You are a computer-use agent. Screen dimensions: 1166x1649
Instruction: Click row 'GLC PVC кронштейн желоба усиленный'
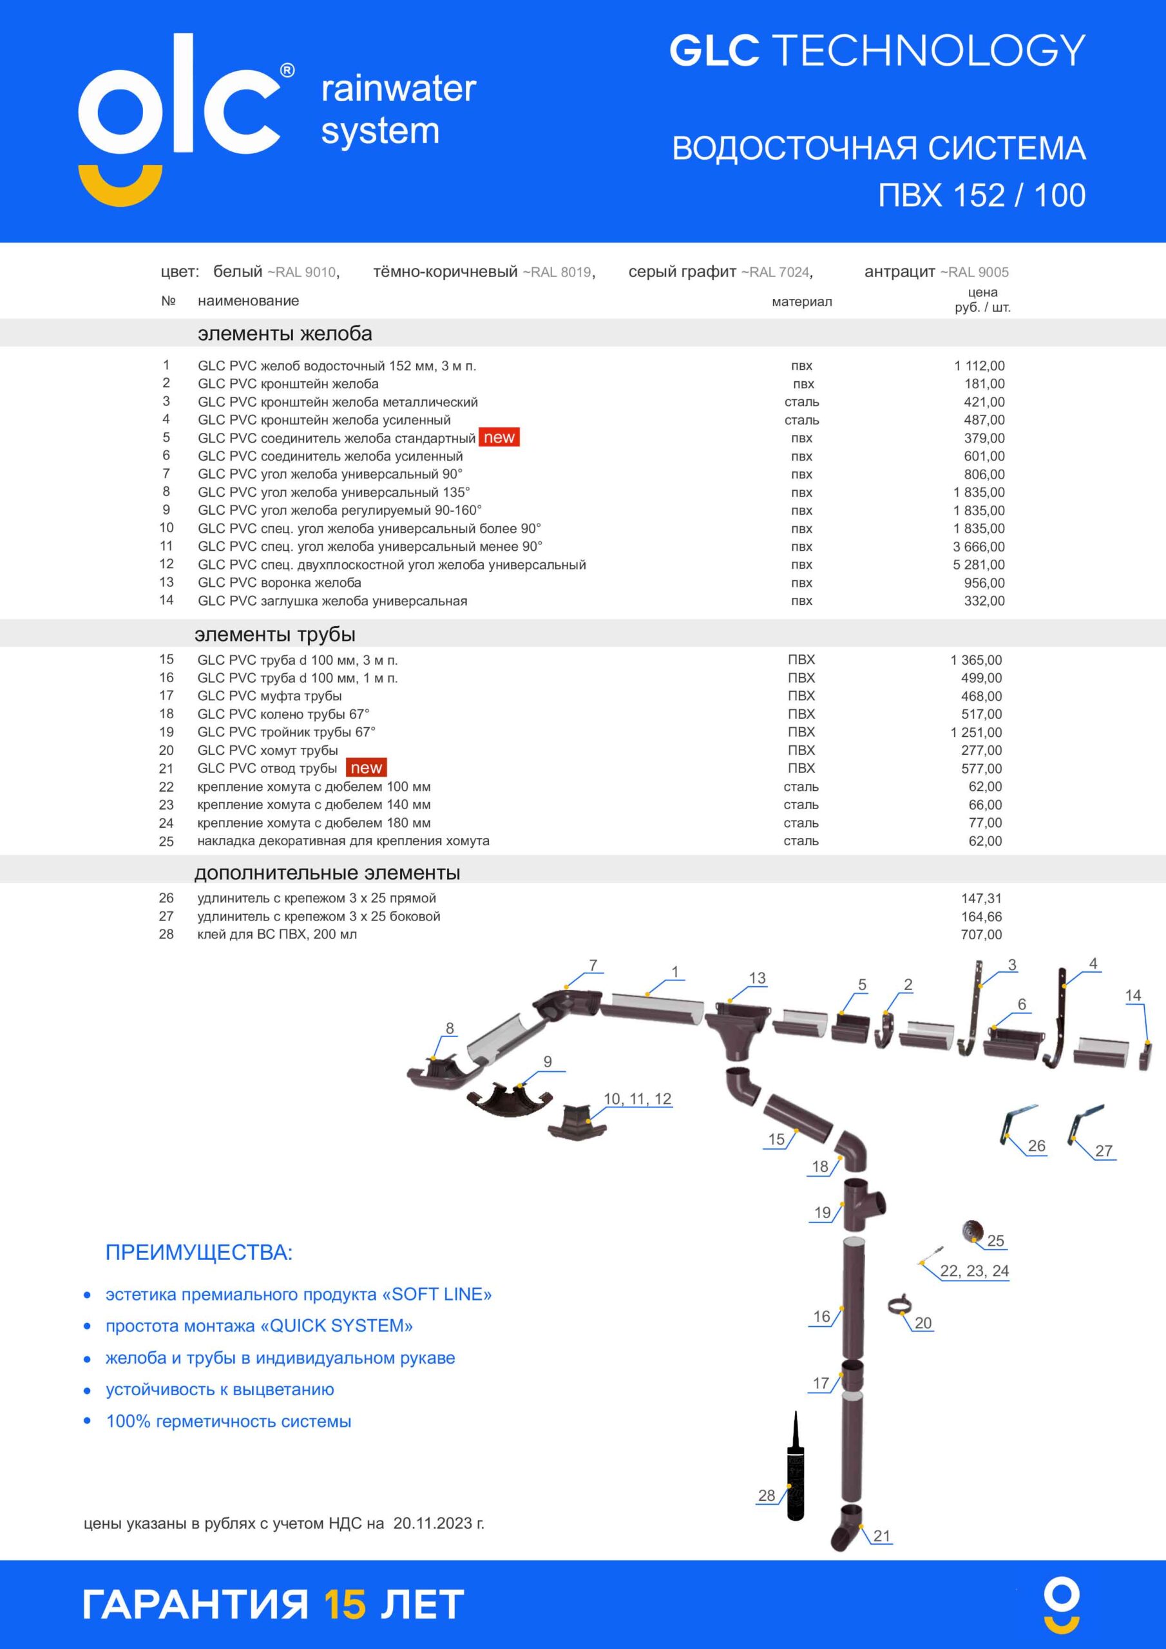pyautogui.click(x=582, y=419)
